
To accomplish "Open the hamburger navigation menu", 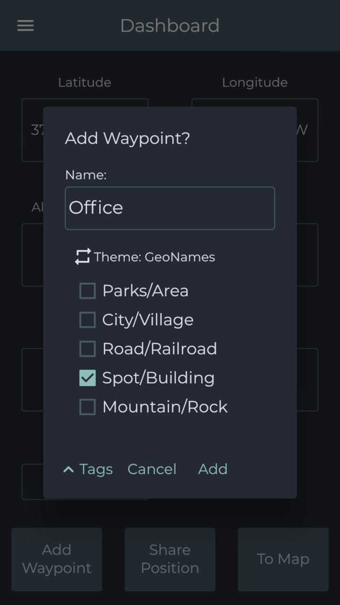I will pos(25,25).
